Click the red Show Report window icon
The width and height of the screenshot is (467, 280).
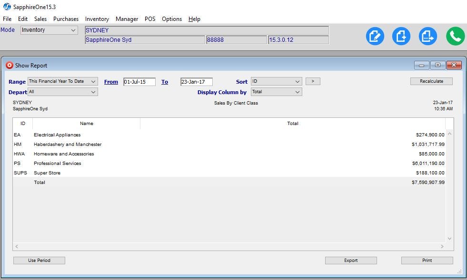[10, 65]
